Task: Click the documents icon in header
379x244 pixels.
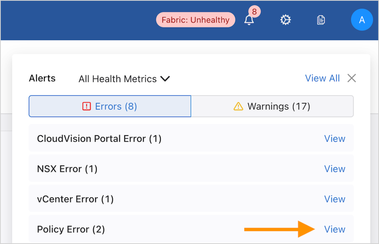Action: pos(321,20)
